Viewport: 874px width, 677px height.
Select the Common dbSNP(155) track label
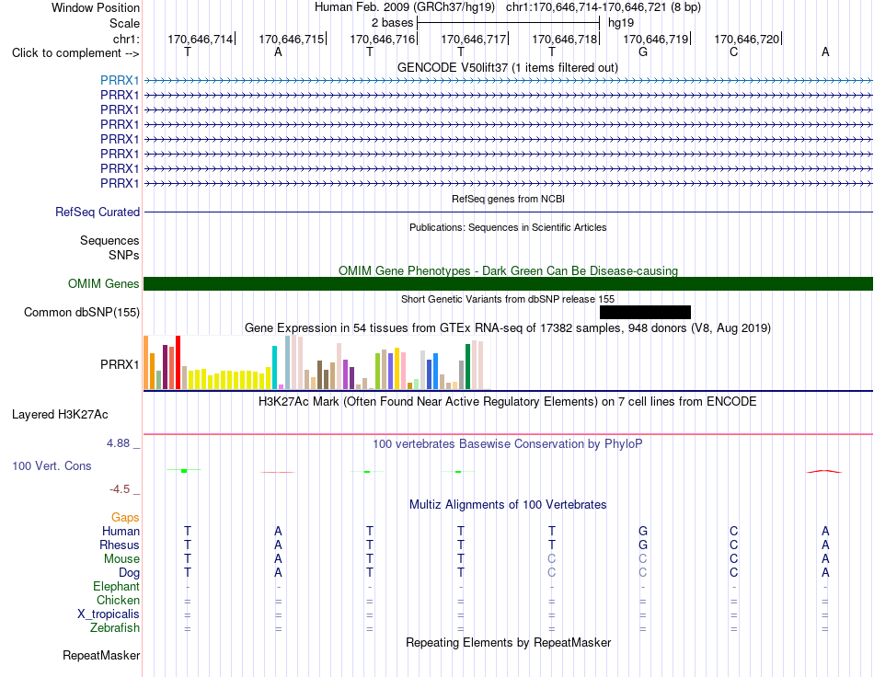(81, 312)
